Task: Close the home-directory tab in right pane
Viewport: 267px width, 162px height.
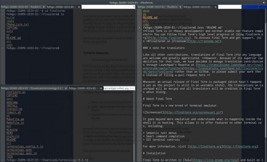Action: coord(216,7)
